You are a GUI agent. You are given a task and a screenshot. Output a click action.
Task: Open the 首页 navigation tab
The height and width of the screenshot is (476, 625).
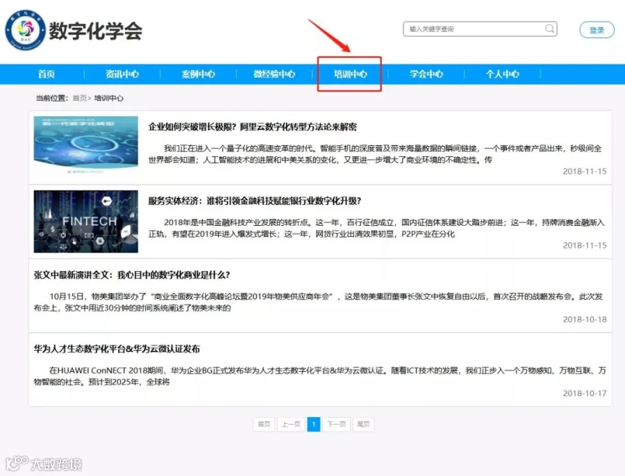tap(47, 74)
